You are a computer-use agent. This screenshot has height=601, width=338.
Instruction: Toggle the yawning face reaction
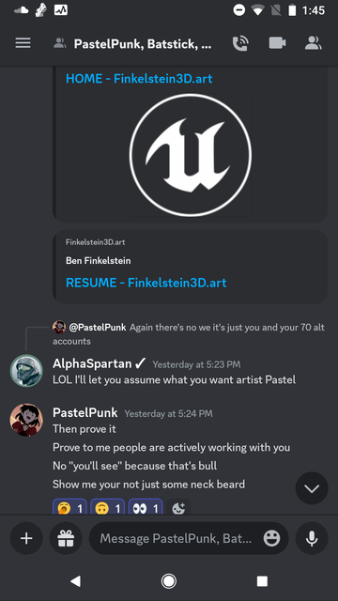69,508
